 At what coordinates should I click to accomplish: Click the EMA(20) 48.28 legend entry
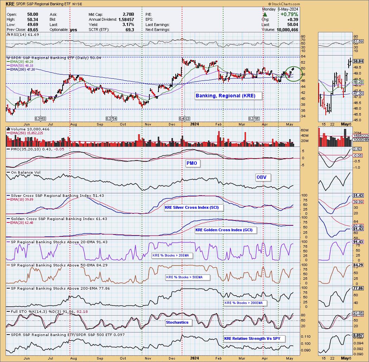pos(20,62)
